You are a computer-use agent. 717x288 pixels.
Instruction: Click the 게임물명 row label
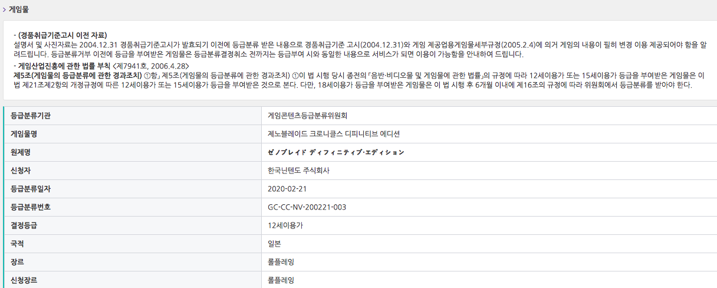tap(24, 134)
